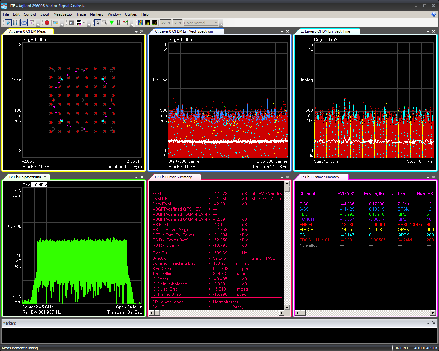Open trace B panel dropdown arrow
Viewport: 439px width, 351px height.
(136, 177)
